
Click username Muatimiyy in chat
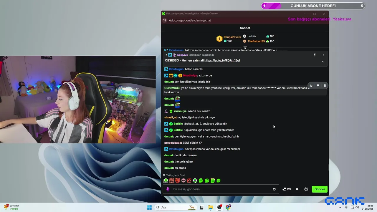click(x=190, y=75)
